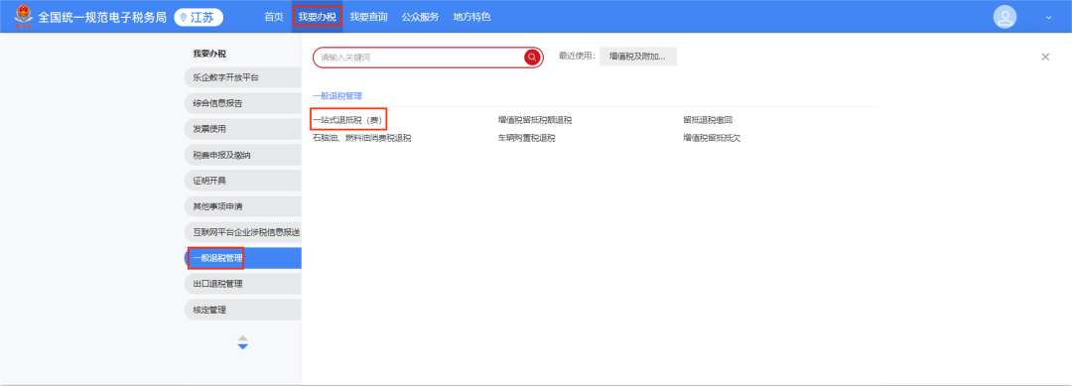
Task: Go to the 首页 home tab
Action: point(274,17)
